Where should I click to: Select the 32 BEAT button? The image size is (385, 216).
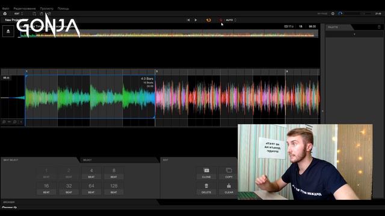[69, 188]
